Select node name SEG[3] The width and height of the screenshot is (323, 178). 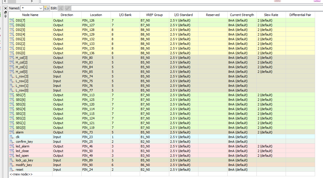point(20,114)
